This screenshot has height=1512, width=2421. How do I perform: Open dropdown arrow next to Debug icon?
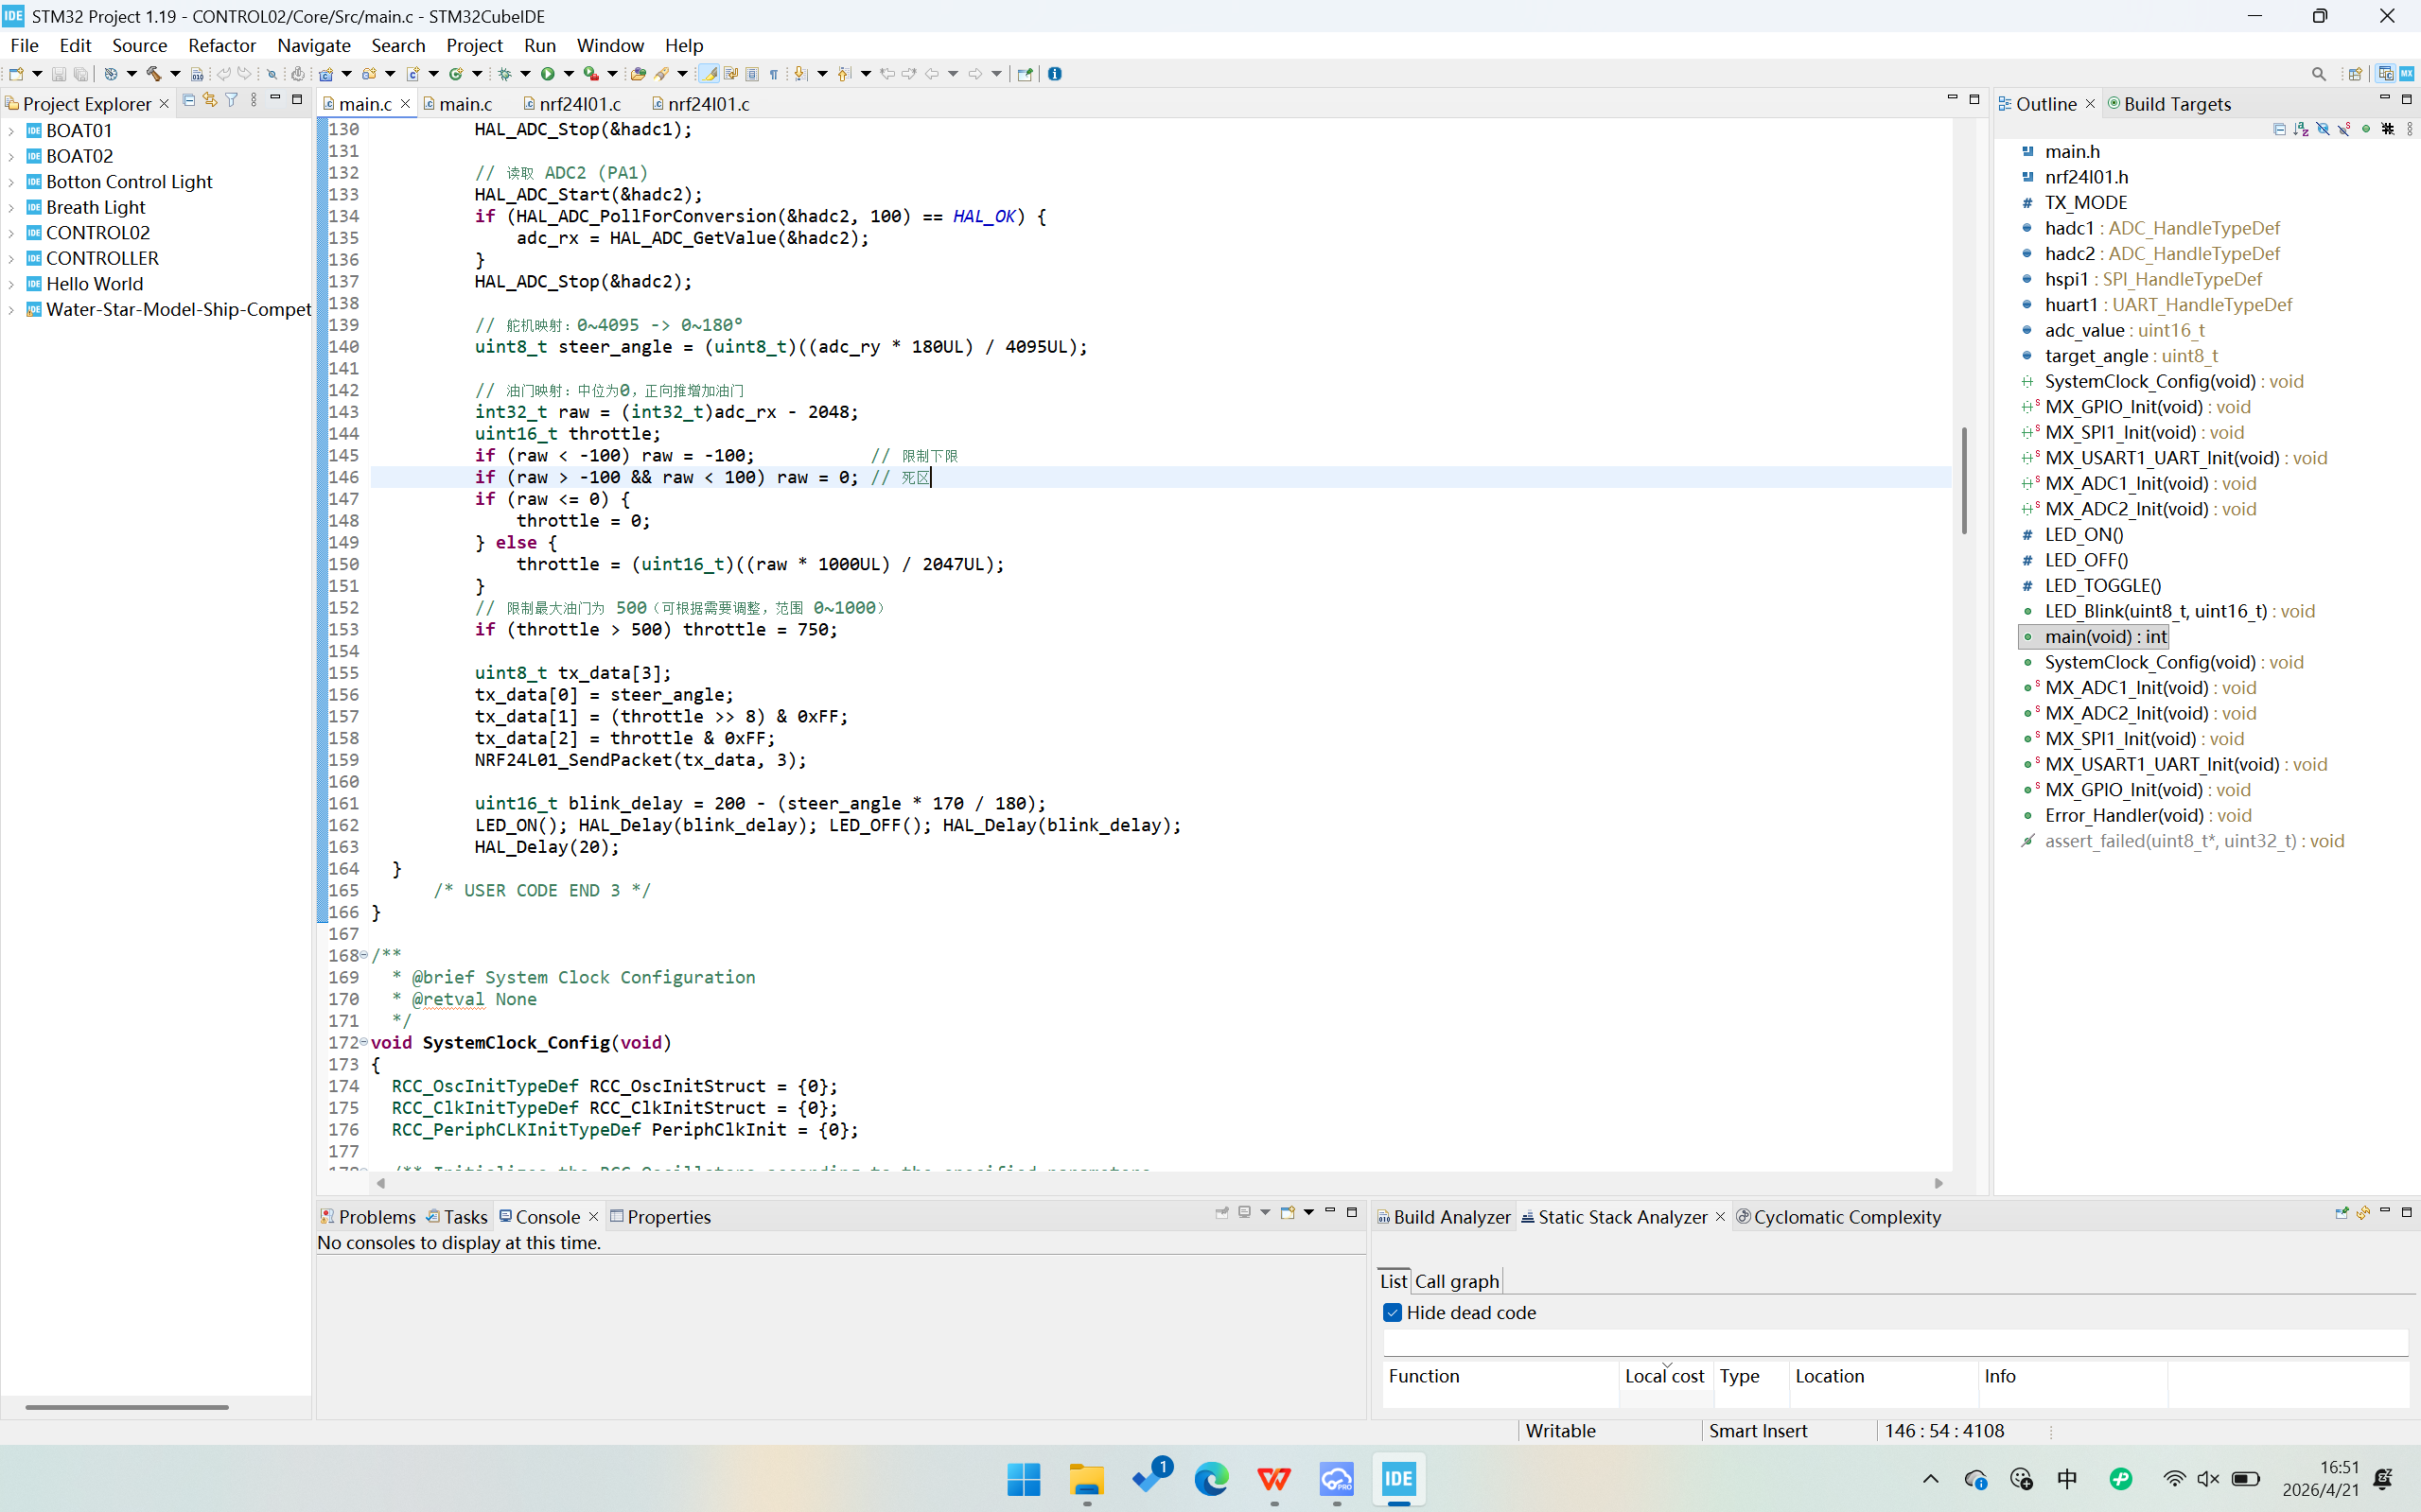click(x=525, y=74)
